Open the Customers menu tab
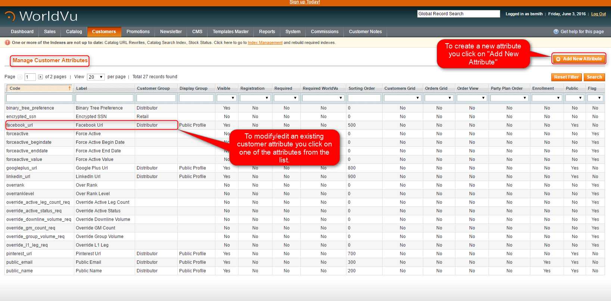 [104, 32]
